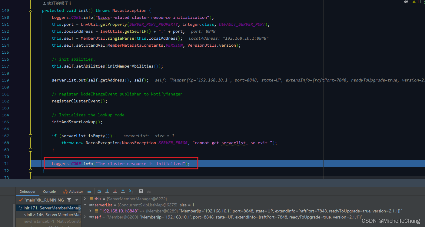
Task: Click SERVER_PORT_PROPERTY constant on line 151
Action: 153,24
